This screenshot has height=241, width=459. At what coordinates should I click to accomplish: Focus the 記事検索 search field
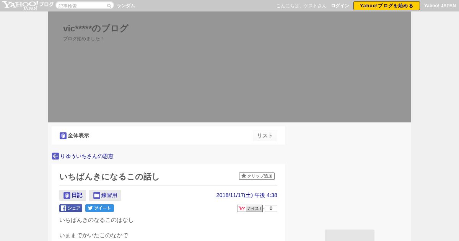[82, 6]
